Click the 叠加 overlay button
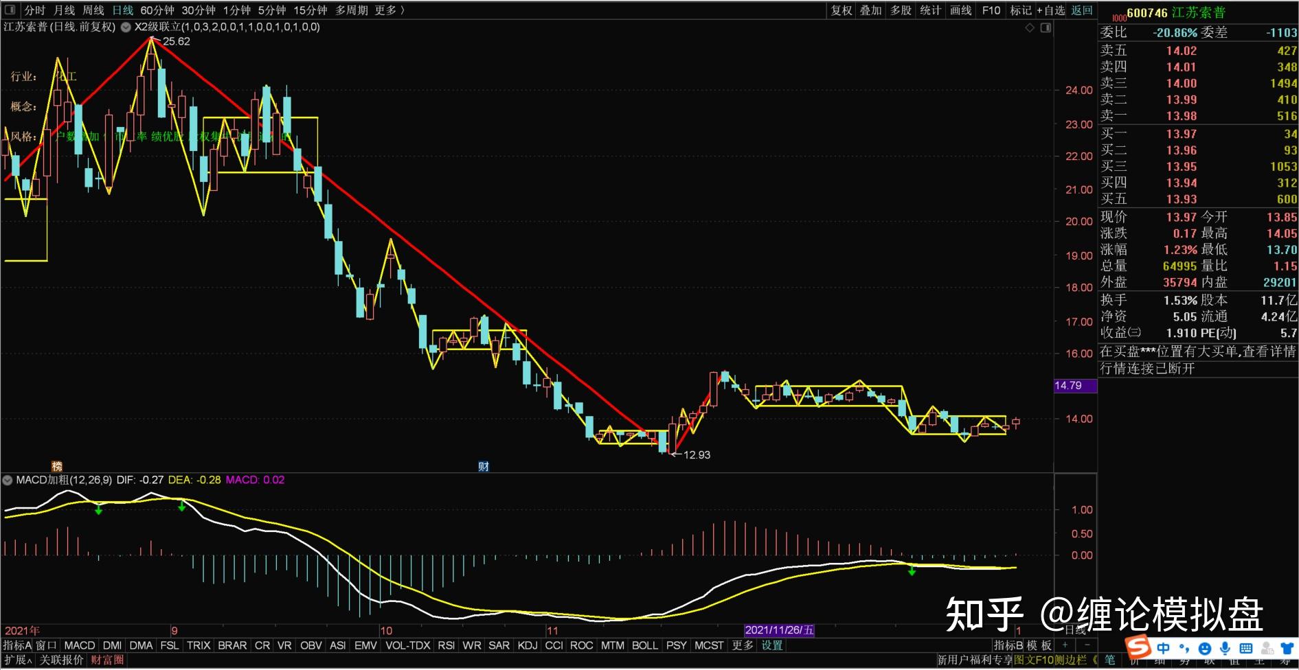1299x670 pixels. point(871,10)
